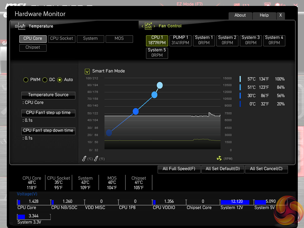Viewport: 304px width, 228px height.
Task: Open the Temperature Source selector
Action: coord(48,95)
